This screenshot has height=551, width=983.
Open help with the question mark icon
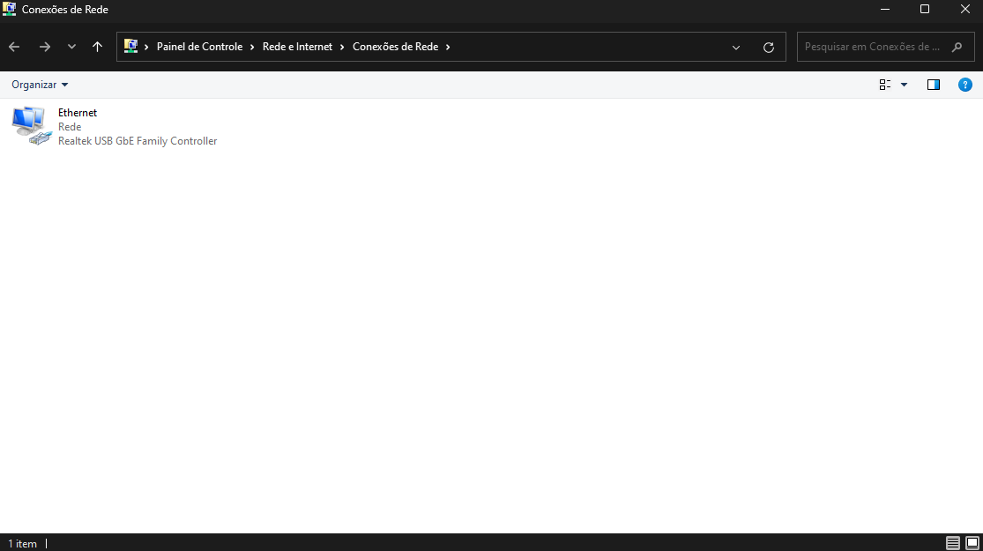[964, 85]
